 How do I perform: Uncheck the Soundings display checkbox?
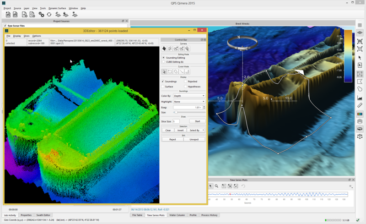(x=163, y=82)
